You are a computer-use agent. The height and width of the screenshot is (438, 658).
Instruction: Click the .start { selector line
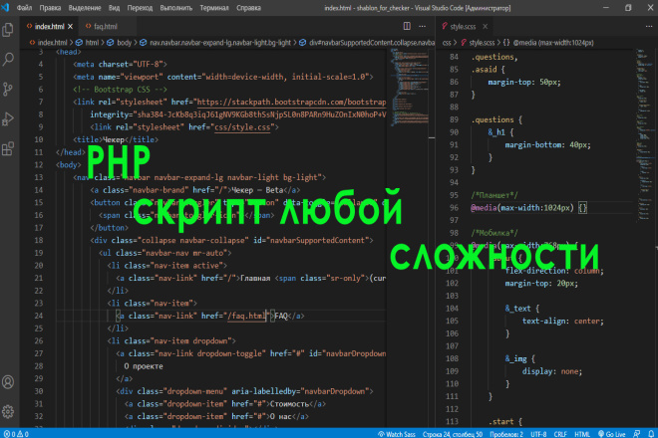click(505, 421)
